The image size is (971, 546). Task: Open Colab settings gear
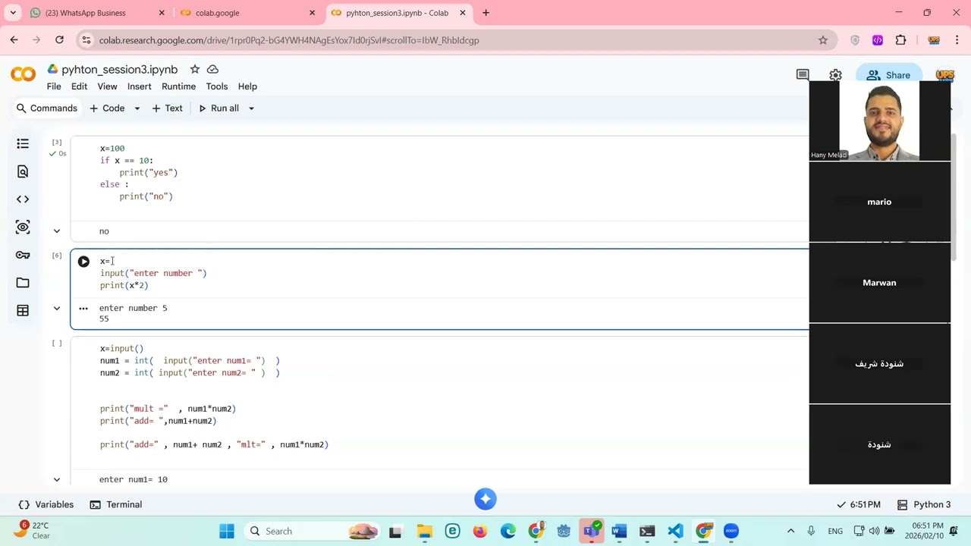pyautogui.click(x=835, y=75)
